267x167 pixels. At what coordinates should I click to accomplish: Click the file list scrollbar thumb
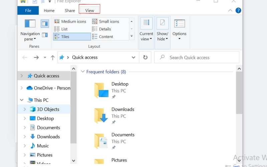pyautogui.click(x=239, y=93)
